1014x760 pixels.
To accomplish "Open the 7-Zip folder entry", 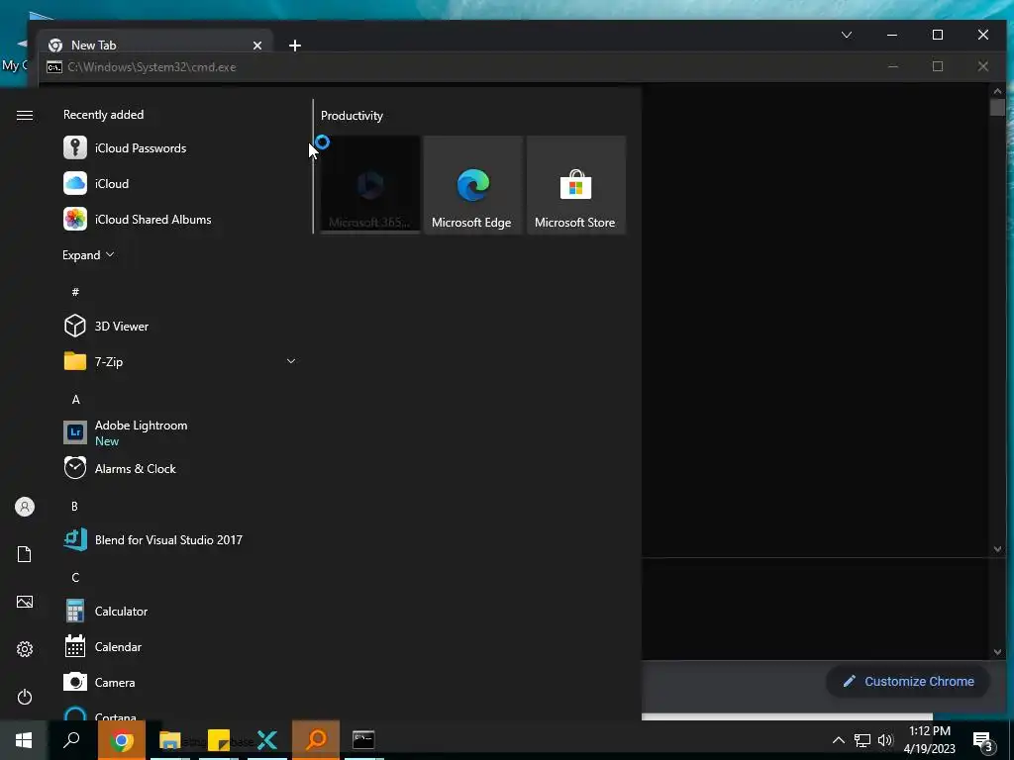I will tap(180, 361).
